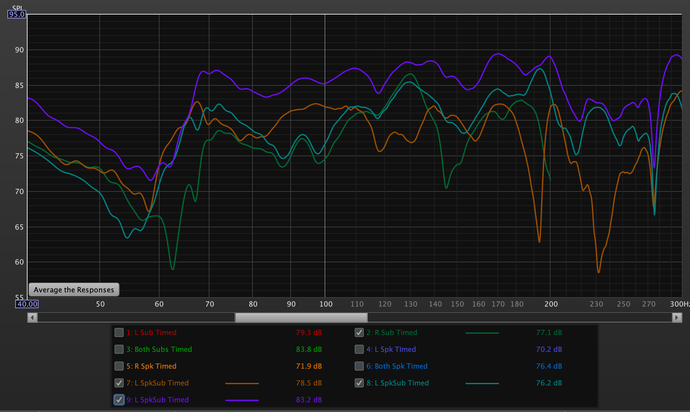Click the 100 Hz frequency axis label
This screenshot has height=412, width=690.
(326, 304)
